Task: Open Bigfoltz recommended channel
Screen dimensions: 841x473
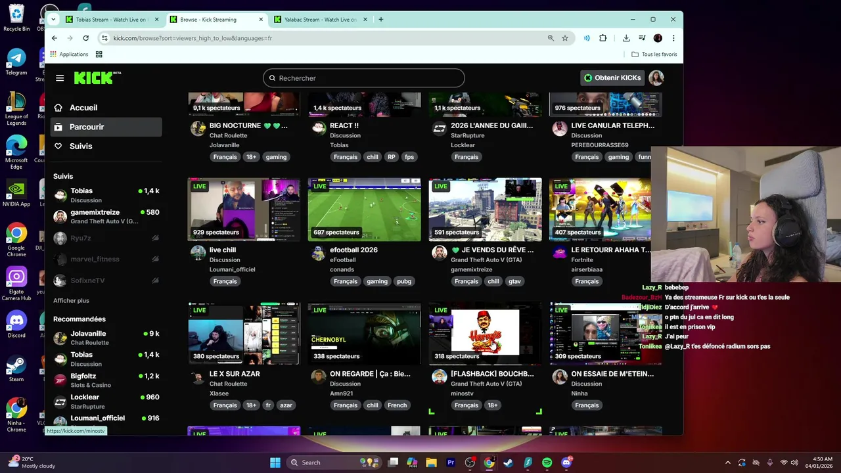Action: click(106, 380)
